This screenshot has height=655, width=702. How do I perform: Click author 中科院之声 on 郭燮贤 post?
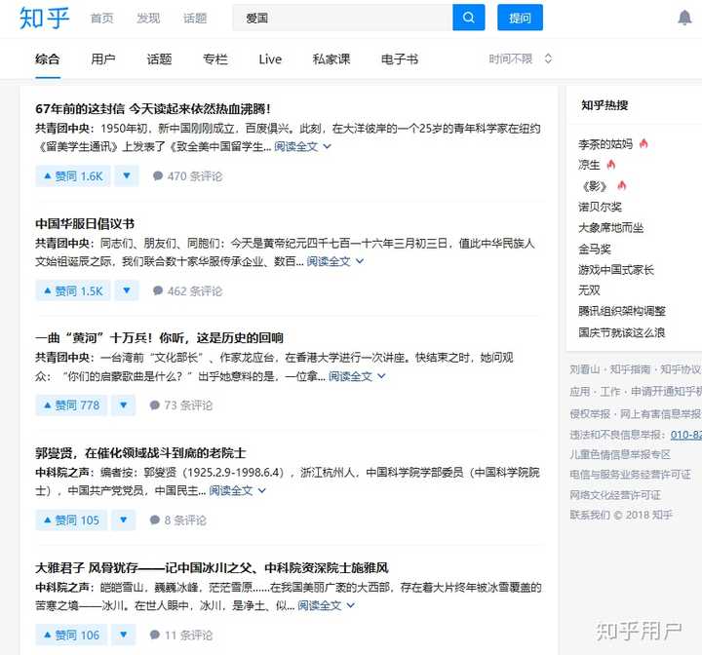pyautogui.click(x=62, y=473)
